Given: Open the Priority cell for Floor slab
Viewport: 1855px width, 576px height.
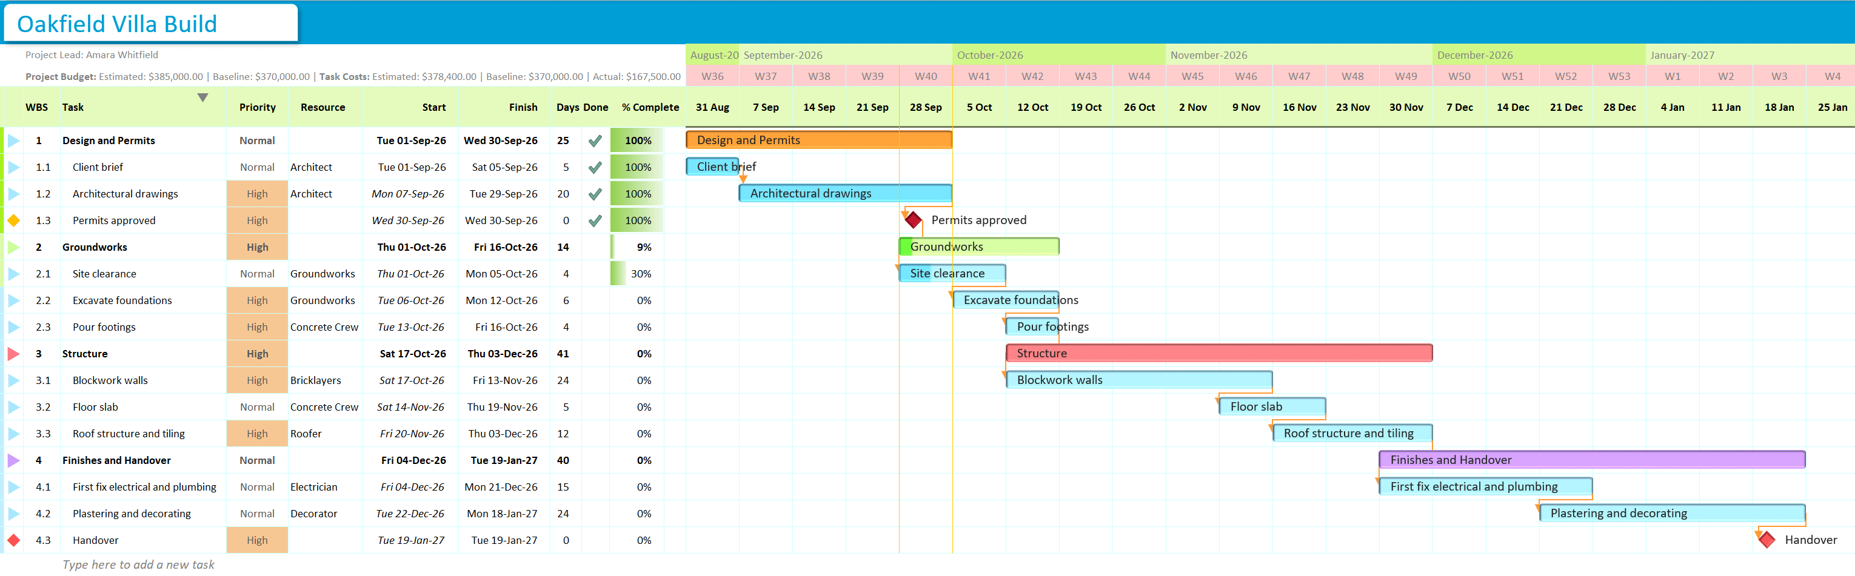Looking at the screenshot, I should click(257, 407).
